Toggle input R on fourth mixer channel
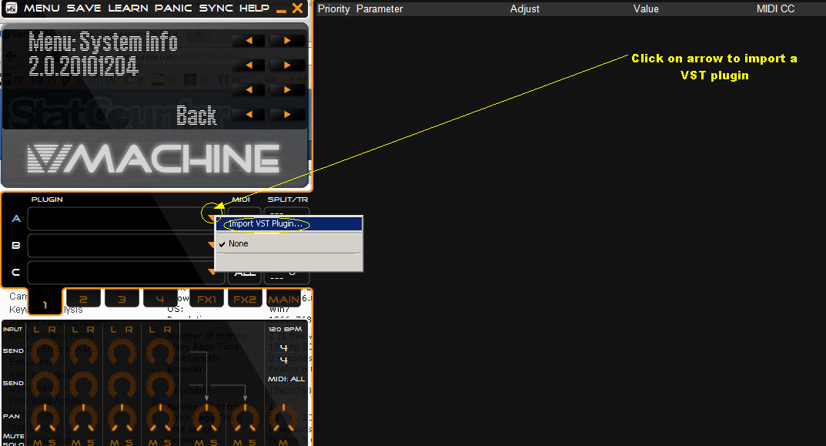The image size is (826, 446). pos(167,330)
